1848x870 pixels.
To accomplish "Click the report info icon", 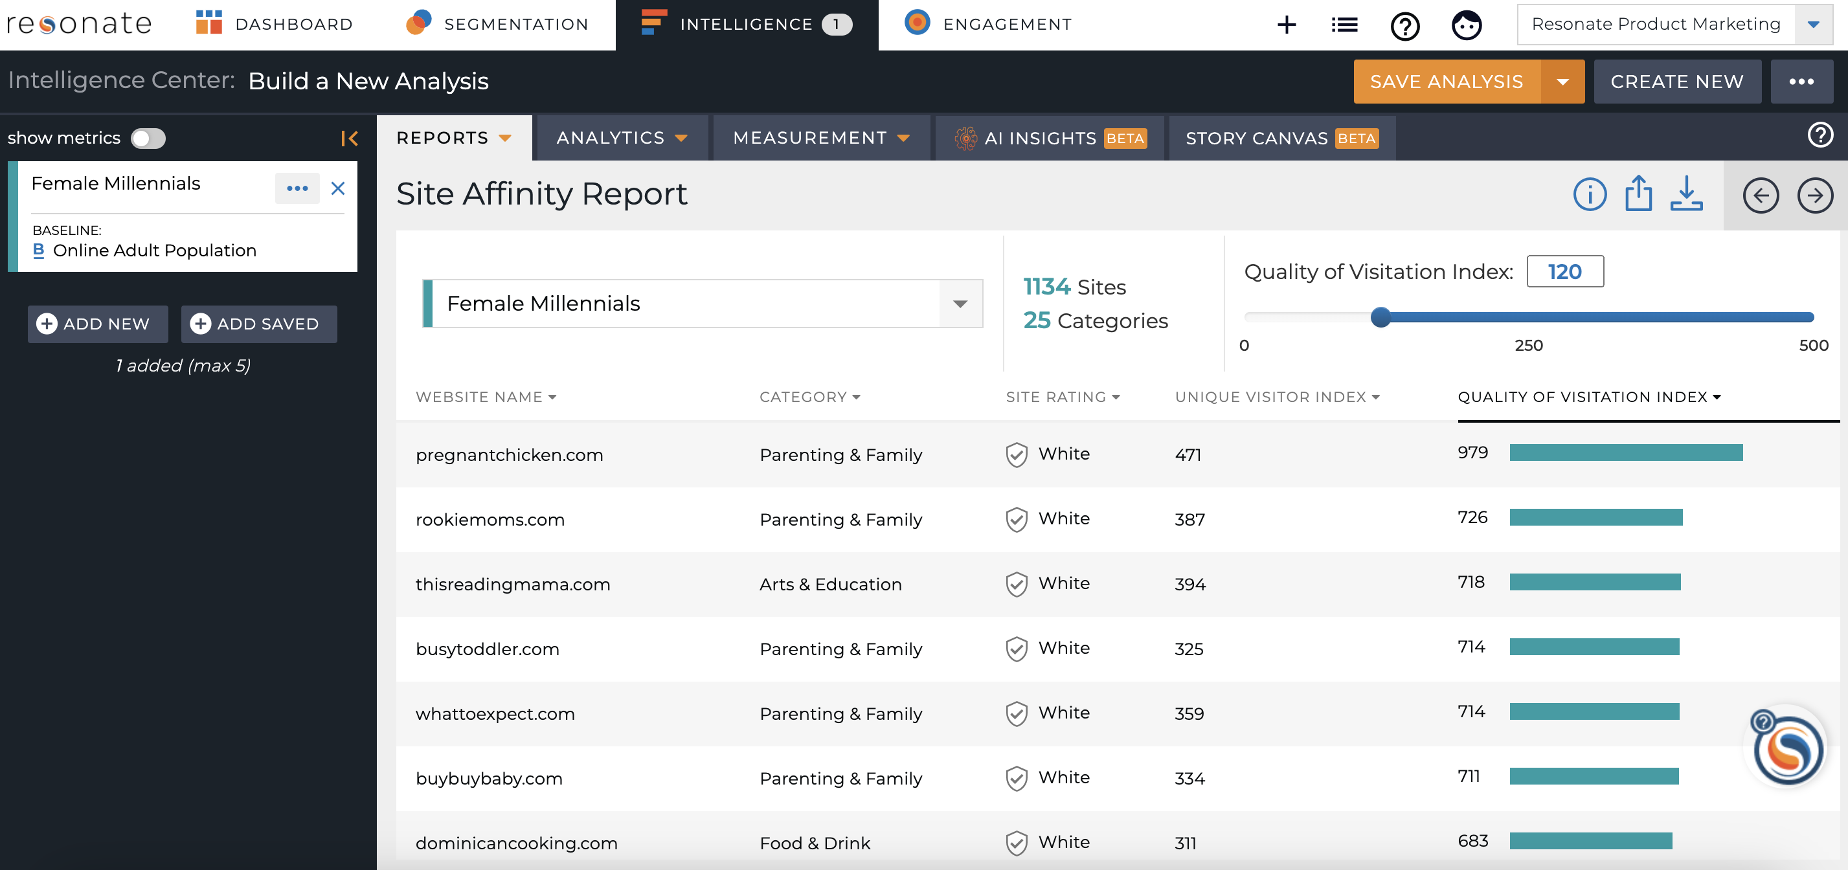I will (x=1590, y=194).
